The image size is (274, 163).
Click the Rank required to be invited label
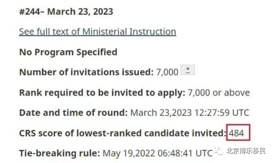102,93
